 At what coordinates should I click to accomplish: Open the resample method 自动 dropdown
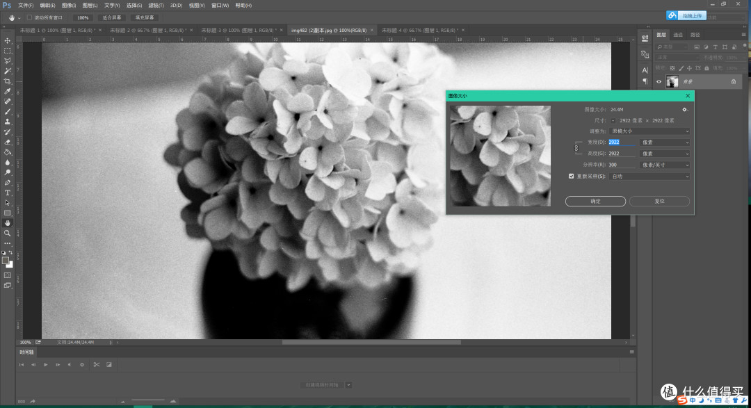pos(650,177)
